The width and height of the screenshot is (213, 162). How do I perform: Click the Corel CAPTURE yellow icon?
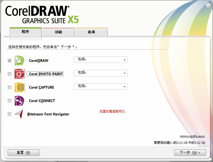[x=20, y=87]
